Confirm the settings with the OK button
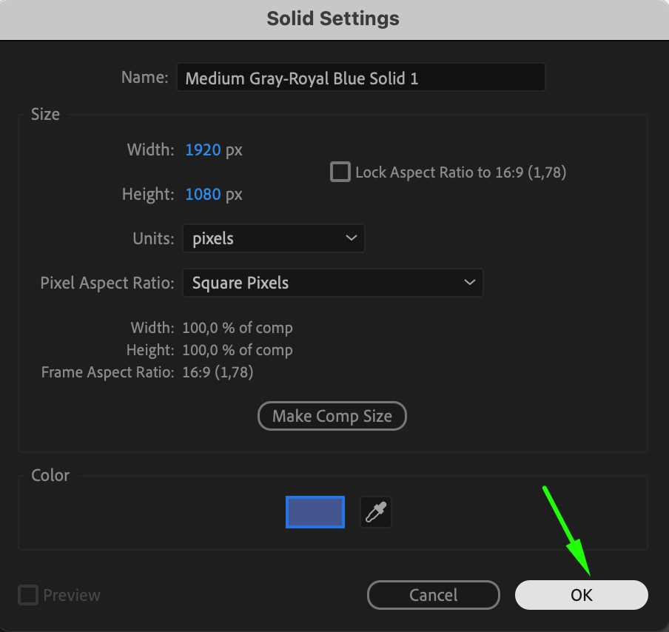 point(581,595)
